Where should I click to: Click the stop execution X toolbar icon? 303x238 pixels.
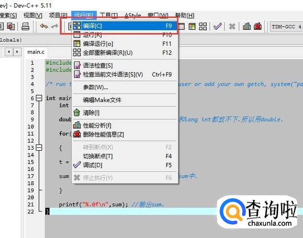click(x=232, y=26)
